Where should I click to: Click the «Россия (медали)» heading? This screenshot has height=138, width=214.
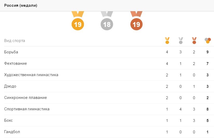pyautogui.click(x=21, y=5)
